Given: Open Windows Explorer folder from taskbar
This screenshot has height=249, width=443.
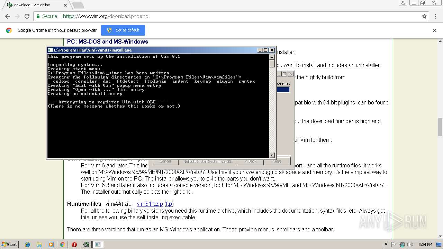Looking at the screenshot, I should [x=39, y=245].
